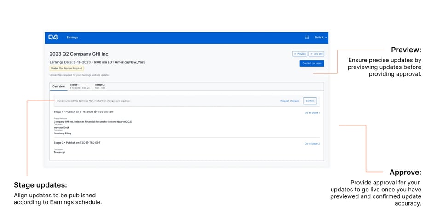Open the Transcript document entry
This screenshot has width=437, height=218.
pyautogui.click(x=60, y=152)
